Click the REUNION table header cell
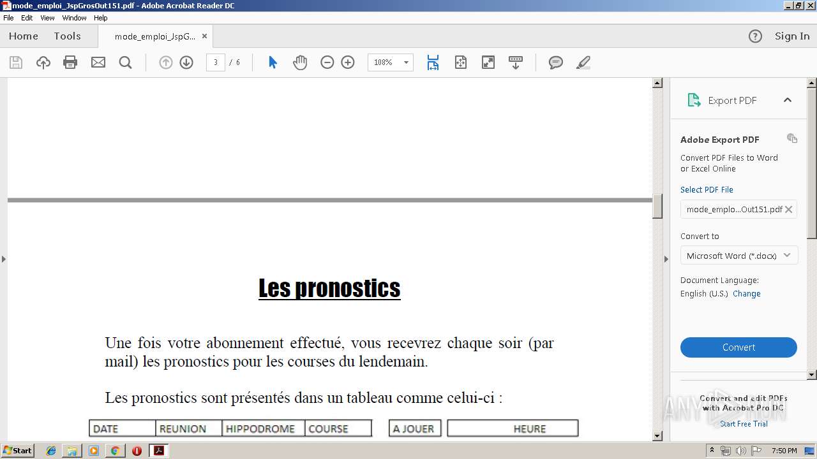Image resolution: width=817 pixels, height=459 pixels. coord(189,428)
